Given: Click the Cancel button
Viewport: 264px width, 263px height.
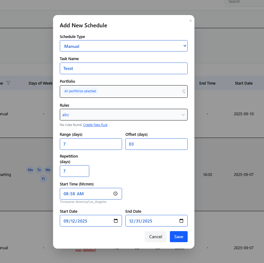Looking at the screenshot, I should 155,237.
